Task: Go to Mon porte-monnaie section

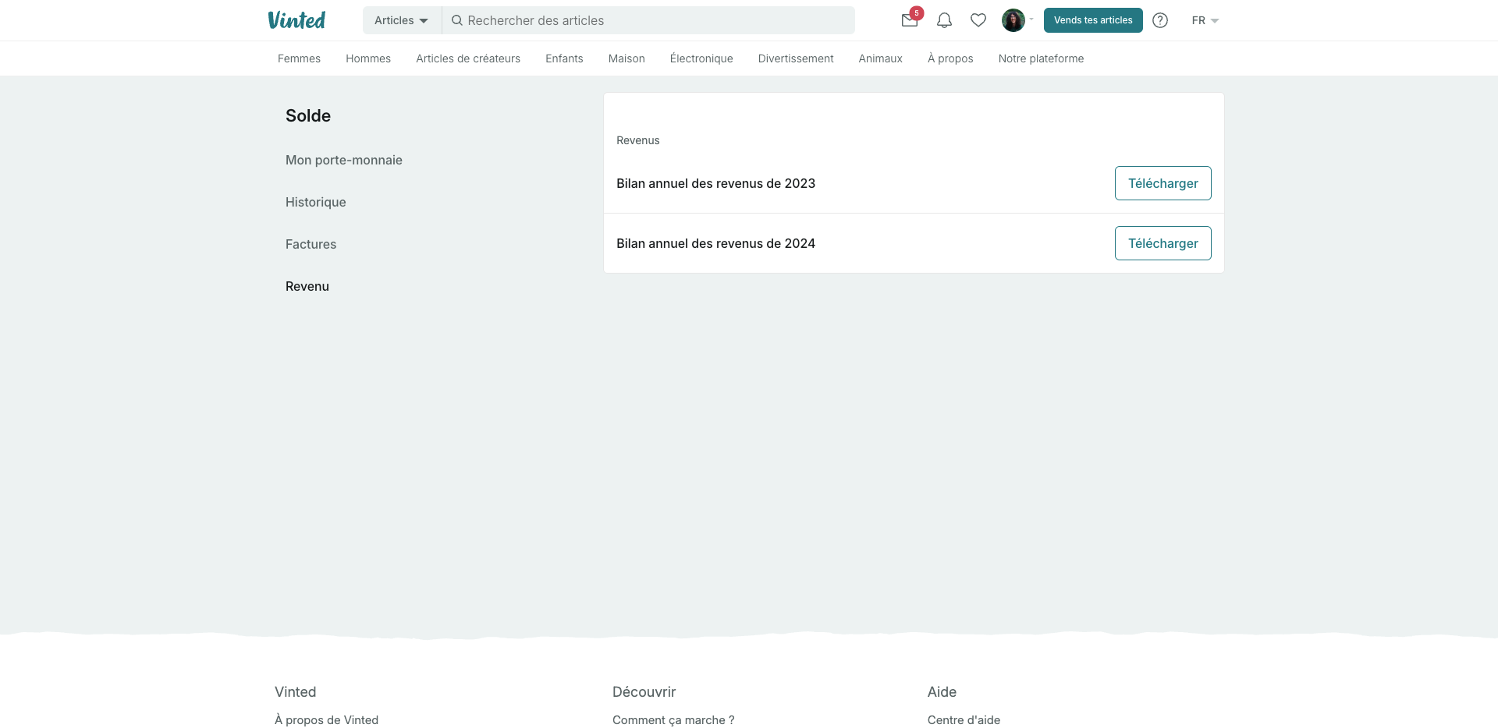Action: [344, 160]
